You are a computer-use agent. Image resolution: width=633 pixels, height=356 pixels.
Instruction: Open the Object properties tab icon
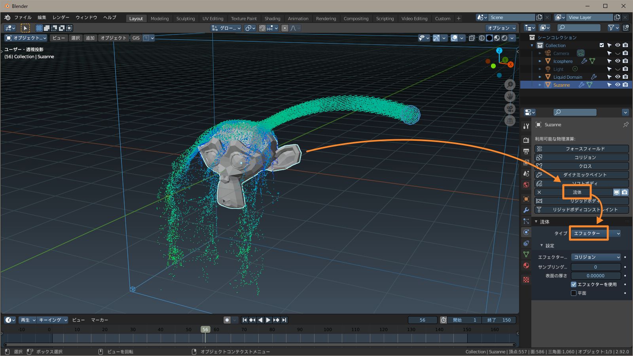pos(526,199)
